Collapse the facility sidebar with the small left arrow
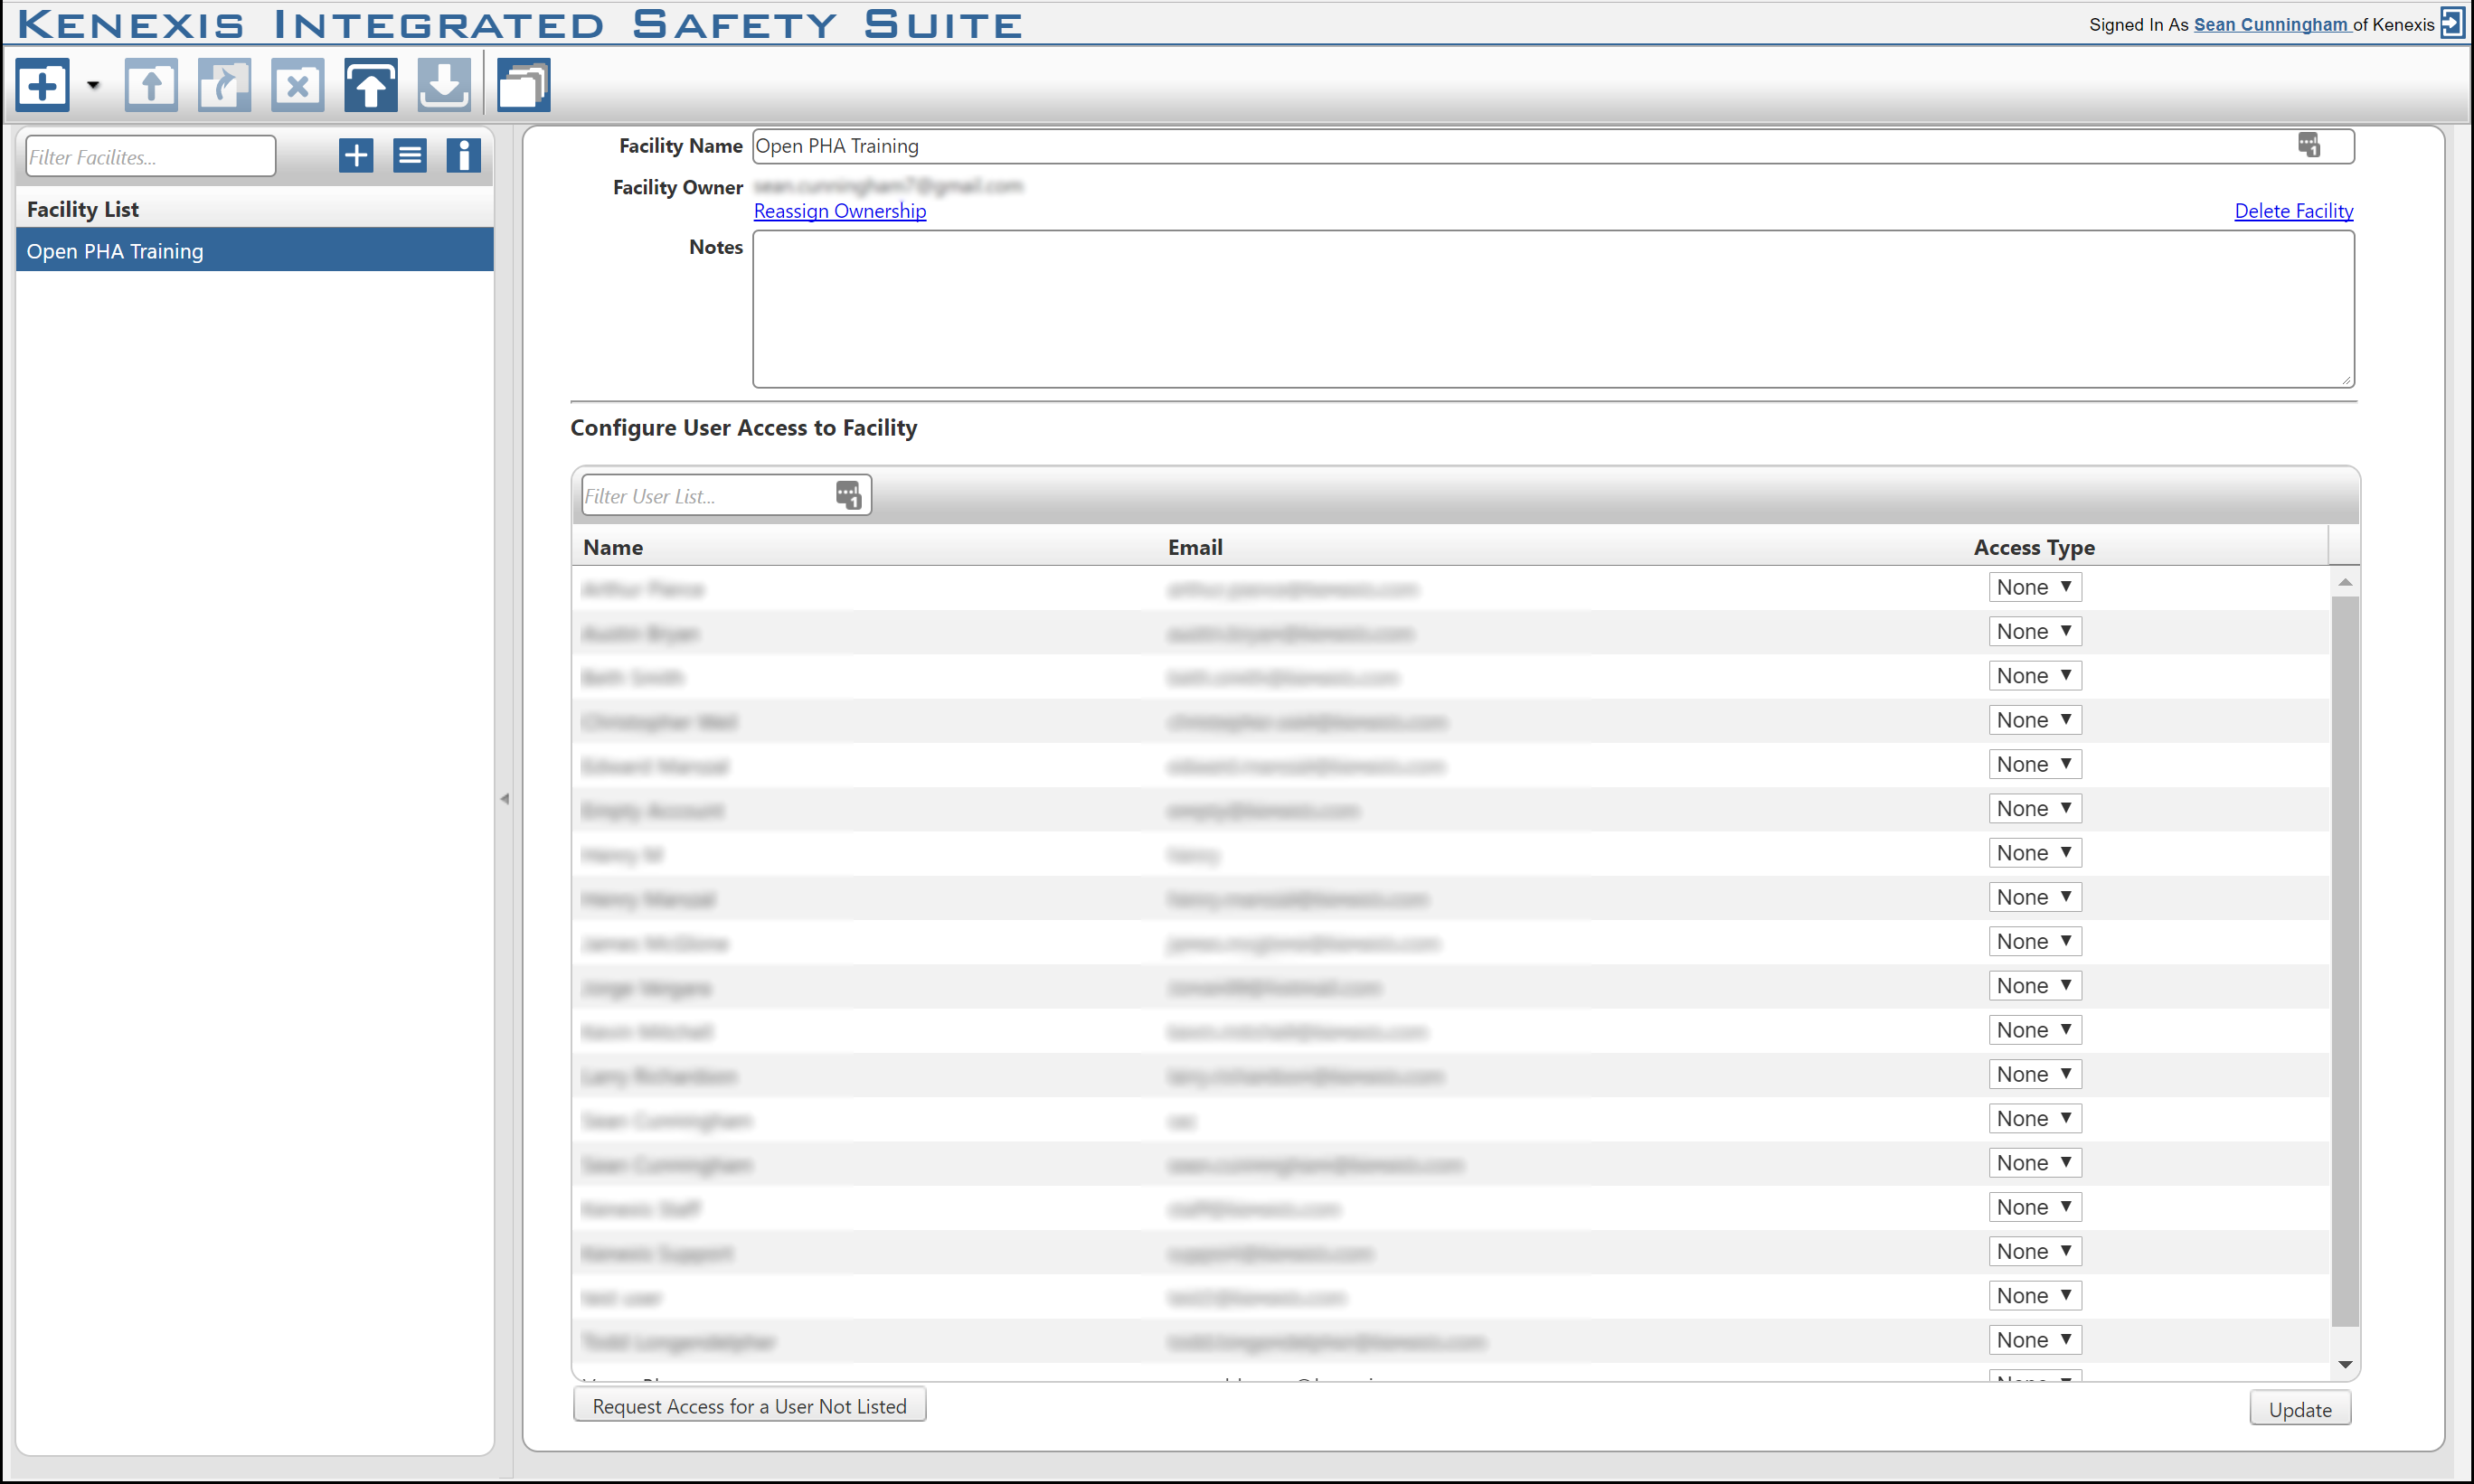This screenshot has height=1484, width=2474. pos(505,799)
